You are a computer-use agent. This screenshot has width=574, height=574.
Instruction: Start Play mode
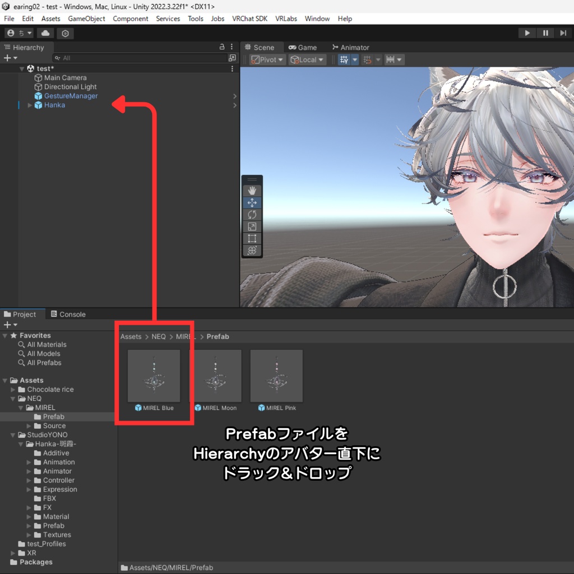527,33
